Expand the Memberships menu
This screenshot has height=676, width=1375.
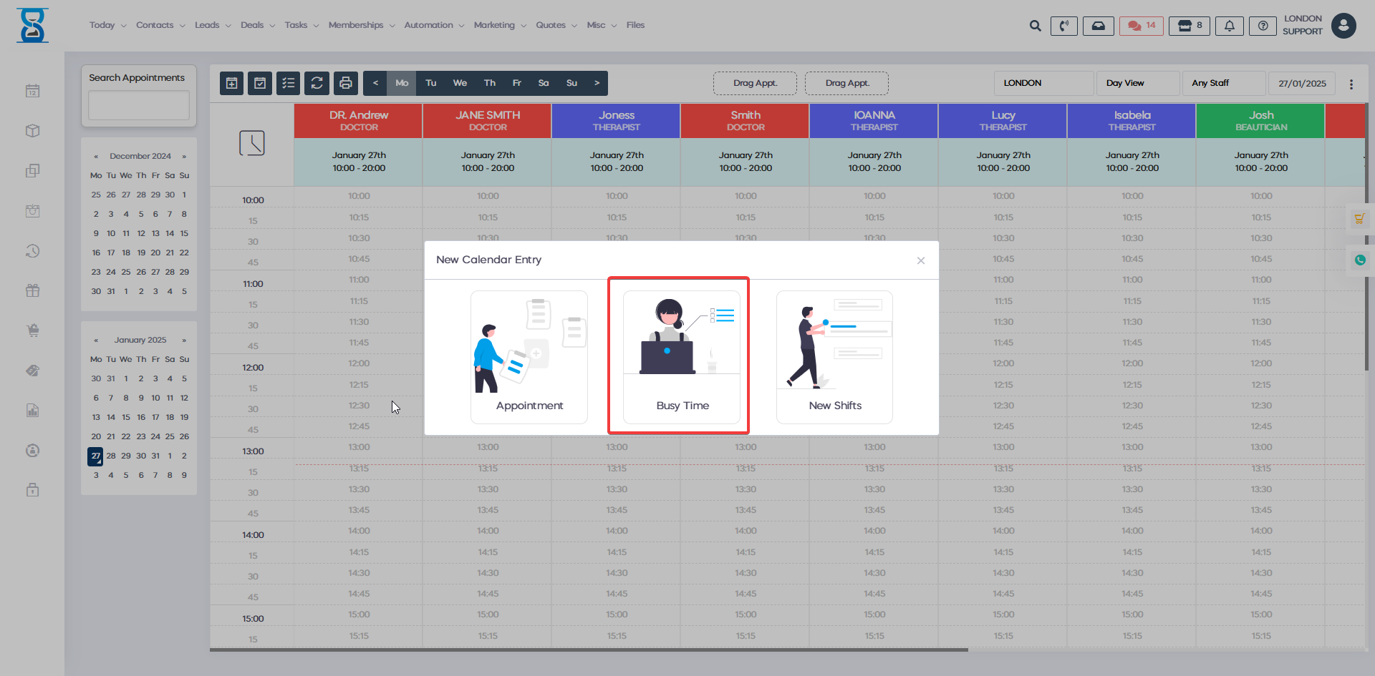click(361, 25)
